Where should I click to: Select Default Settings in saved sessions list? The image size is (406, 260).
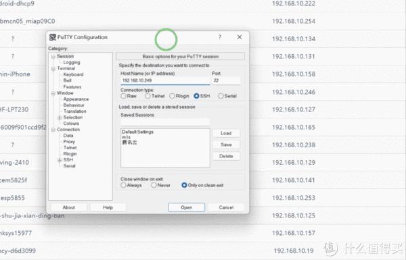[x=137, y=132]
